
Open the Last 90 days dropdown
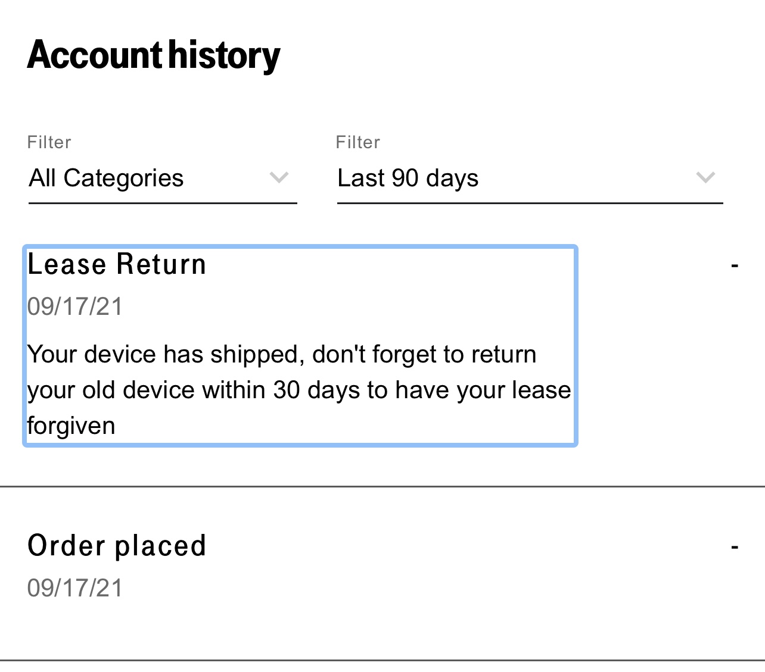(529, 179)
